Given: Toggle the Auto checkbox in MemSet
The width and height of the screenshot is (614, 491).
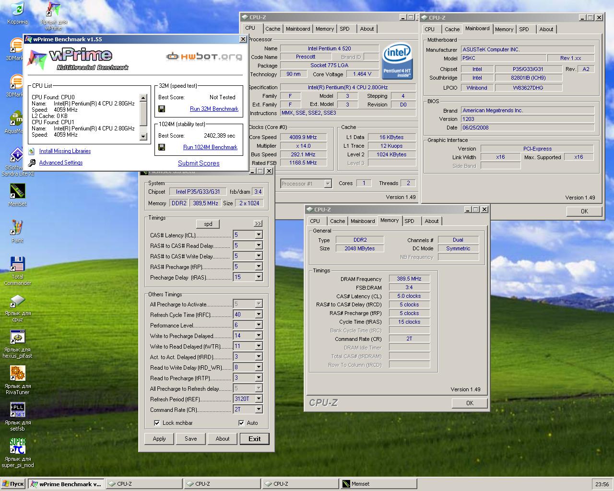Looking at the screenshot, I should coord(241,423).
